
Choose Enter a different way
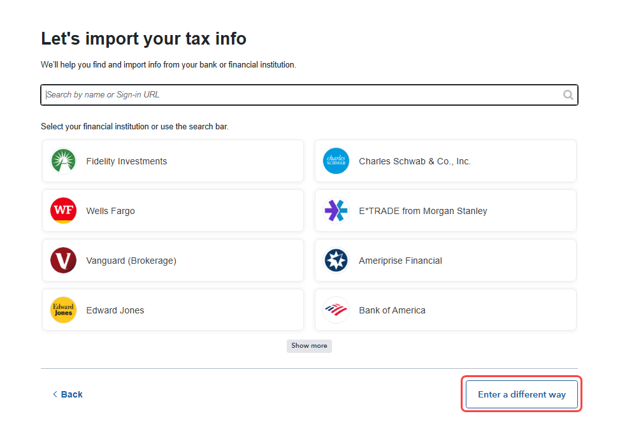[x=521, y=394]
